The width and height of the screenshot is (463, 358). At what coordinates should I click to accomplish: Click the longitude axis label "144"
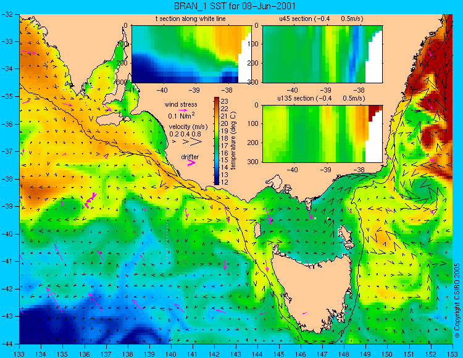point(257,354)
